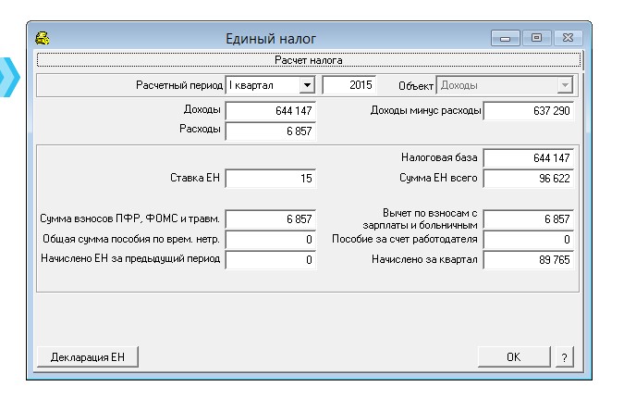This screenshot has height=399, width=636.
Task: Click Общая сумма пособия field
Action: 270,240
